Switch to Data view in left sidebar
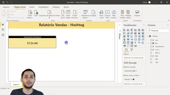This screenshot has height=95, width=170. 3,30
